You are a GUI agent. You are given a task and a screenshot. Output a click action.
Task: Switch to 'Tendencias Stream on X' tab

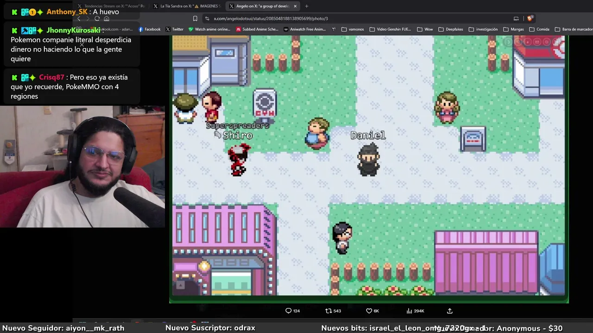111,6
